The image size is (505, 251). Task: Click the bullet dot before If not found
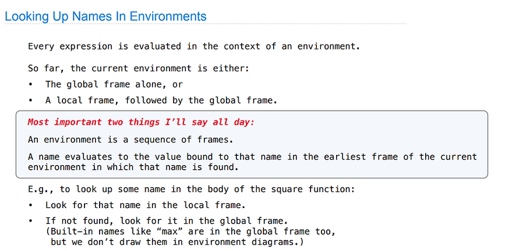click(x=30, y=222)
